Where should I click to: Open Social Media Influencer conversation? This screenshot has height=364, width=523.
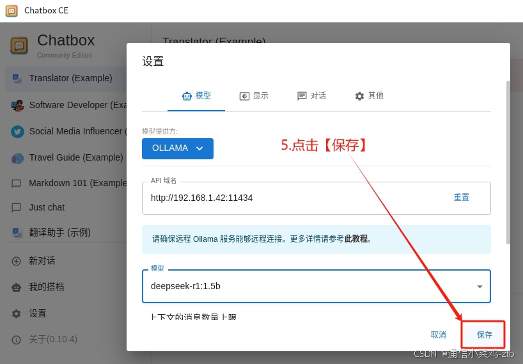(x=66, y=131)
